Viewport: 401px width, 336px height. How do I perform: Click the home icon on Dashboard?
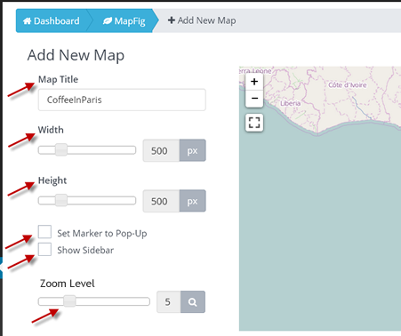point(27,20)
